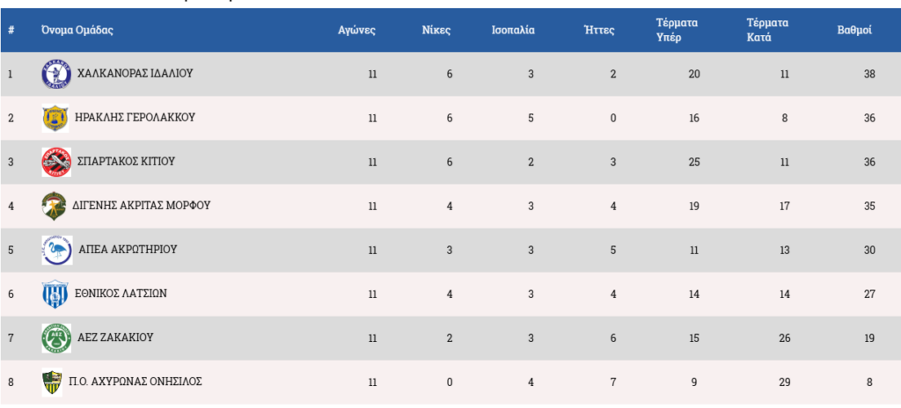Image resolution: width=901 pixels, height=408 pixels.
Task: Click the ΑΠΕΑ ΑΚΡΩΤΗΡΙΟΥ flamingo logo
Action: point(55,250)
